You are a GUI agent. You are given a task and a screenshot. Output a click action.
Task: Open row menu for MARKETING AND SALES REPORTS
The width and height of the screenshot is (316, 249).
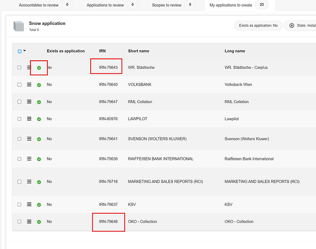tap(29, 182)
